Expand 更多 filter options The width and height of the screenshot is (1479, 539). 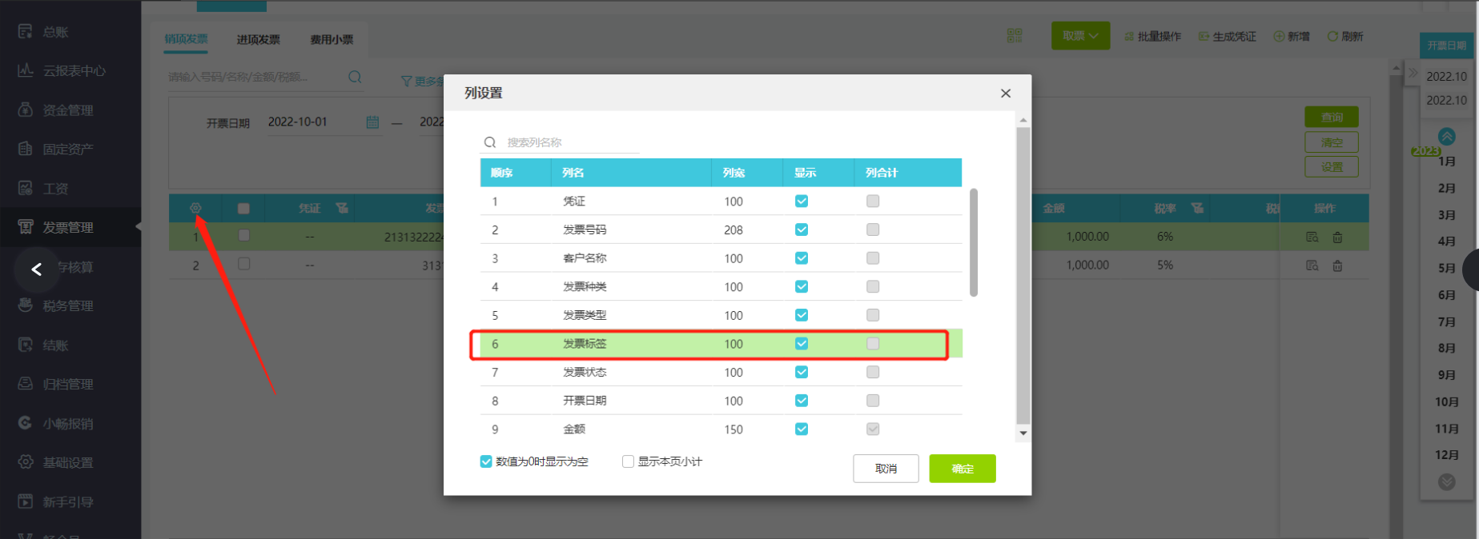point(422,82)
